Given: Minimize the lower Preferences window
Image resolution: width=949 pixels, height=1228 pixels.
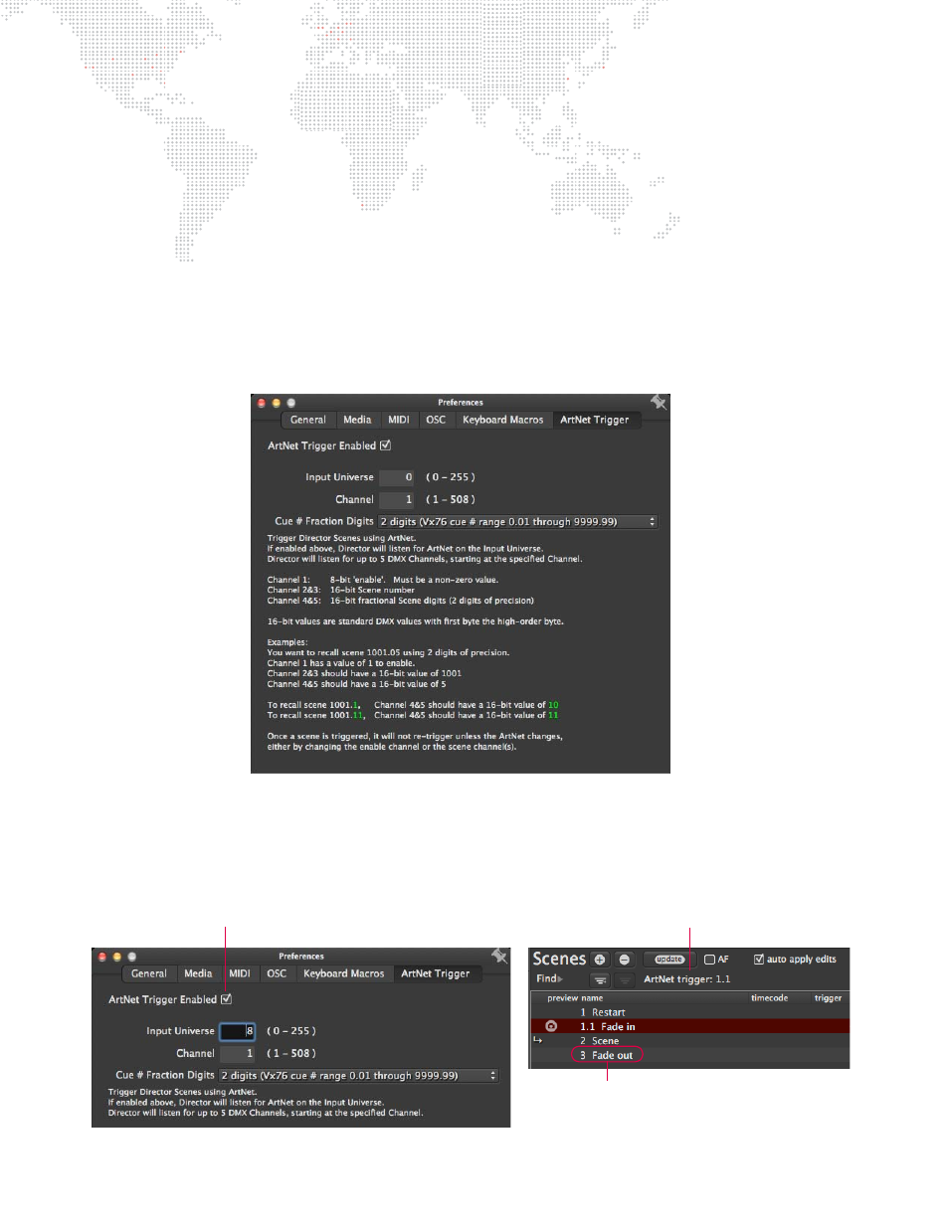Looking at the screenshot, I should point(117,957).
